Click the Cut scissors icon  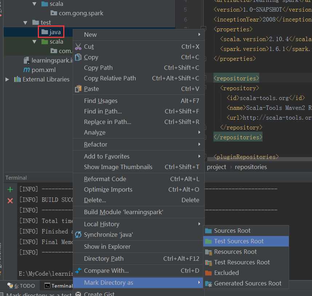(78, 47)
